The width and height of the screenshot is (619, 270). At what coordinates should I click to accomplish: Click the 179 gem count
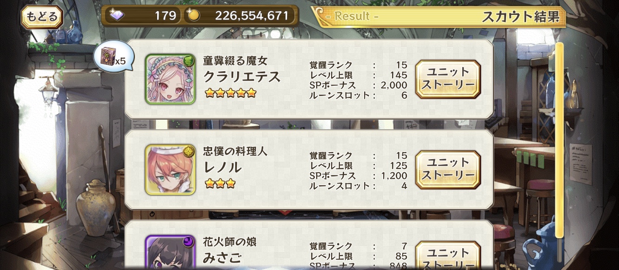166,16
